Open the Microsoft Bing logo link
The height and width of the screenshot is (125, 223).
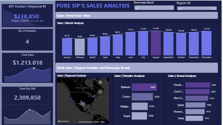coord(63,121)
